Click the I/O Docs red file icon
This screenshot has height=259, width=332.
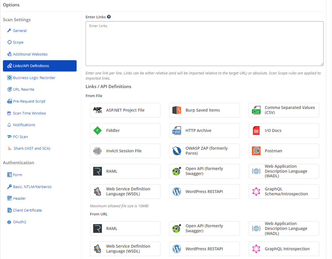coord(256,130)
